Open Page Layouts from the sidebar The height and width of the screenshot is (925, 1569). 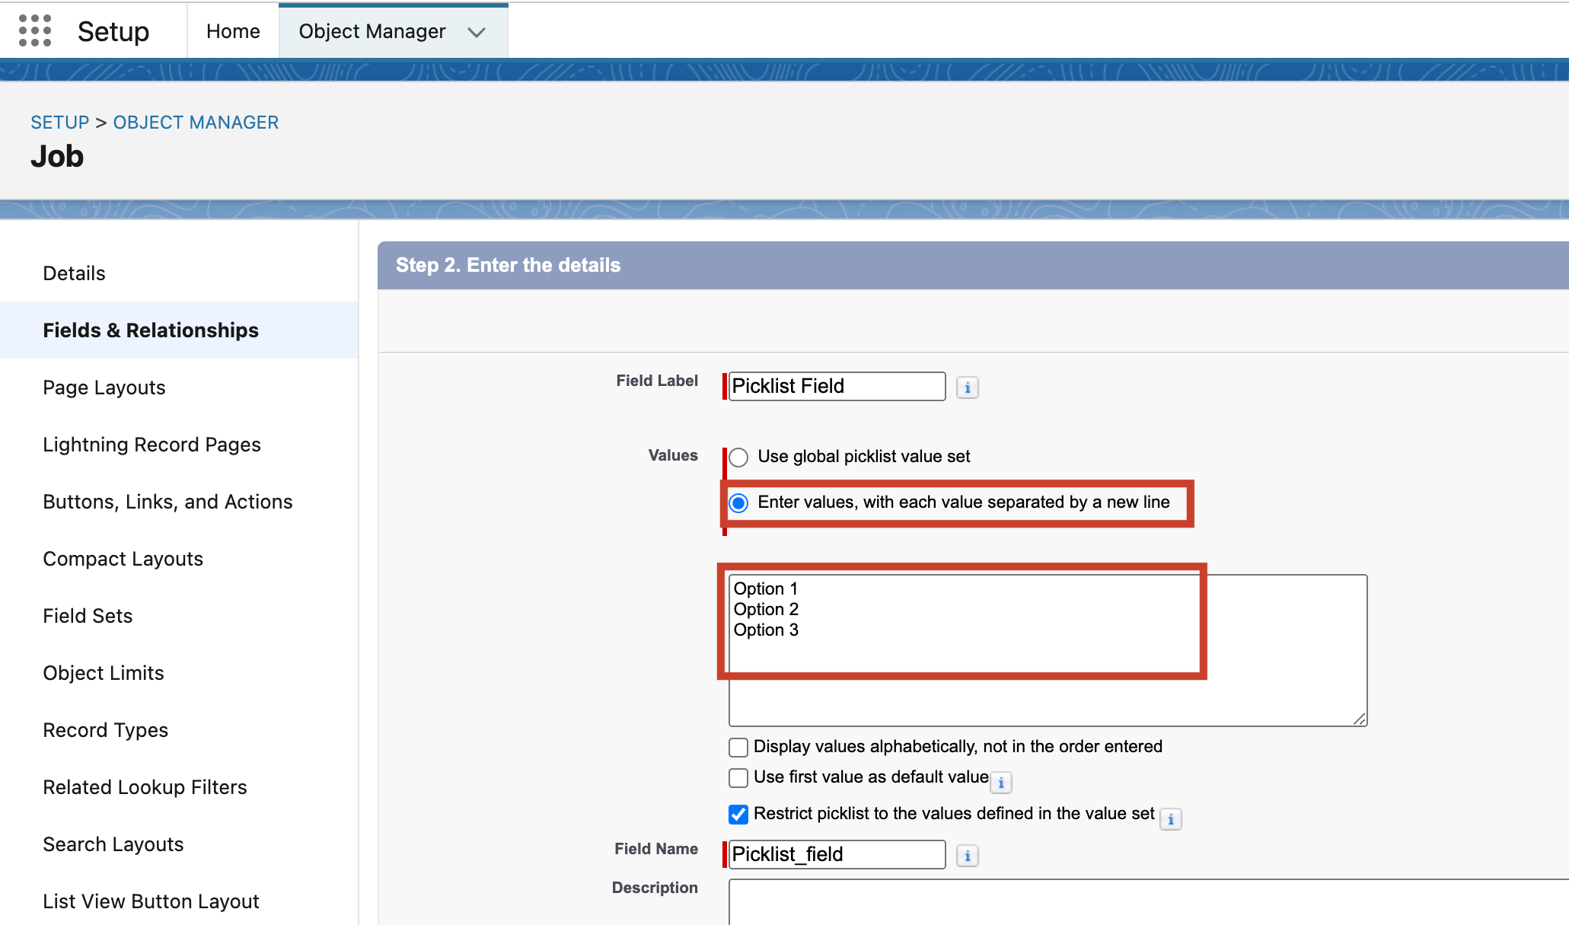click(104, 387)
